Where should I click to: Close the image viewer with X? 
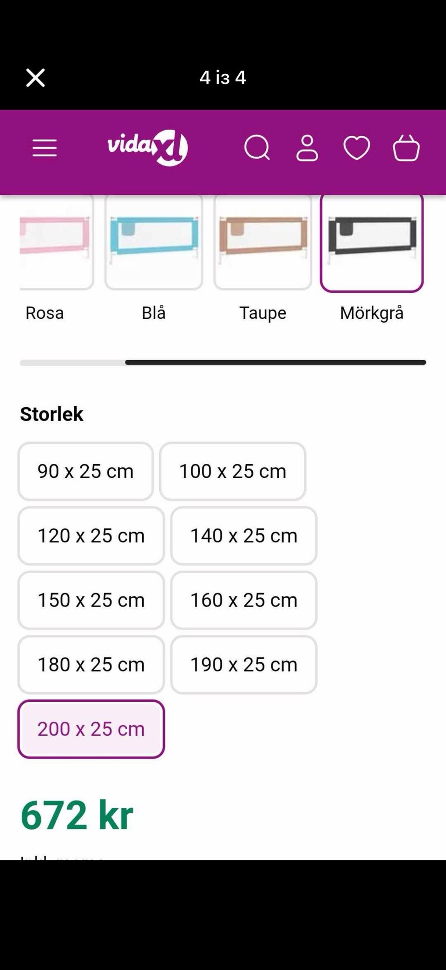[x=35, y=78]
